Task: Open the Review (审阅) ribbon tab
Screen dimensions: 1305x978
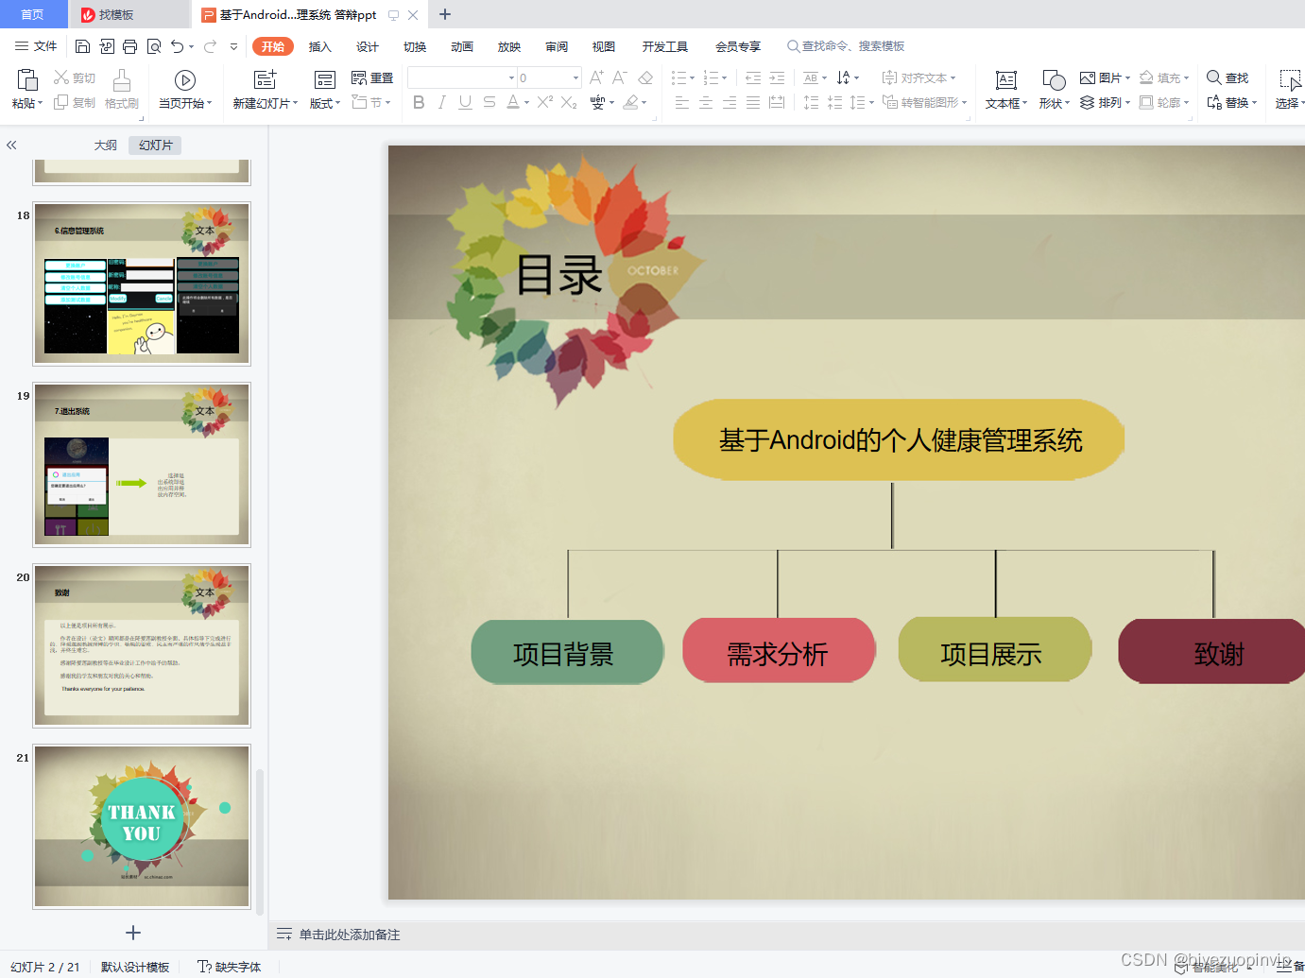Action: 557,46
